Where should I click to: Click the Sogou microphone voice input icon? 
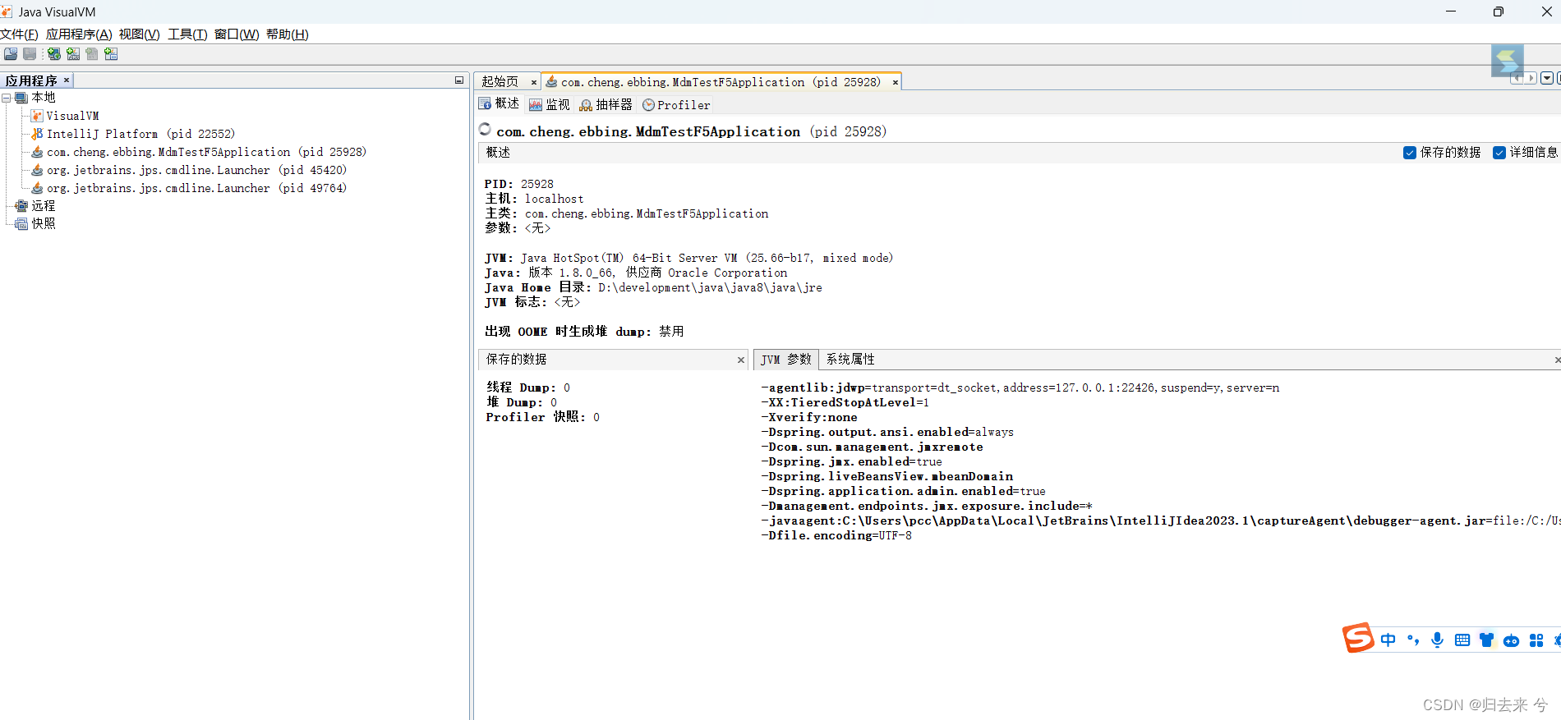pos(1437,640)
